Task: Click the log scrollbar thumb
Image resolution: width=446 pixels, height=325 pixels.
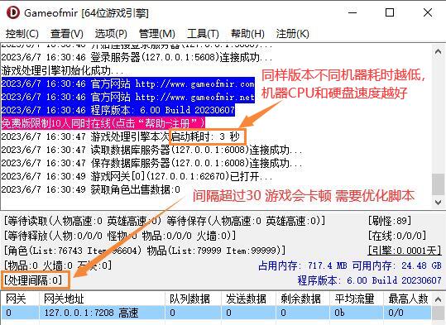Action: click(439, 184)
